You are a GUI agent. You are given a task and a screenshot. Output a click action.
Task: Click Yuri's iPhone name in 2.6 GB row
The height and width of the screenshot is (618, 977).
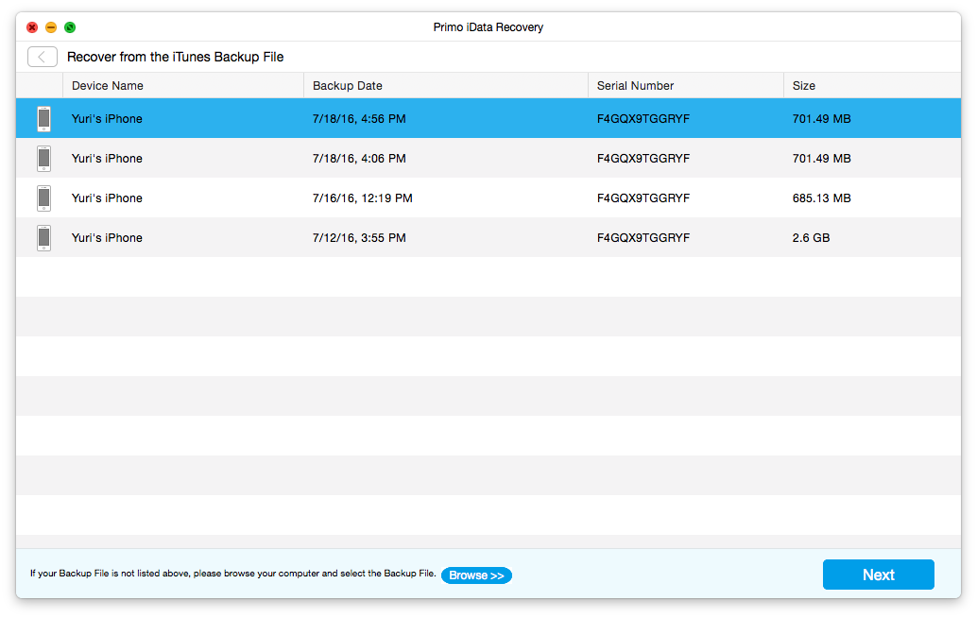click(x=107, y=237)
